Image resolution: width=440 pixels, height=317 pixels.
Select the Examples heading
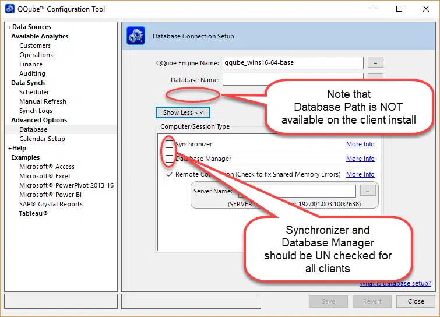click(x=25, y=157)
